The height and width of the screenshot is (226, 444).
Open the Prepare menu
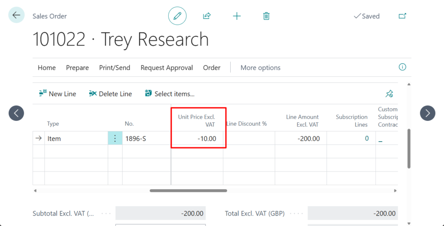click(77, 68)
